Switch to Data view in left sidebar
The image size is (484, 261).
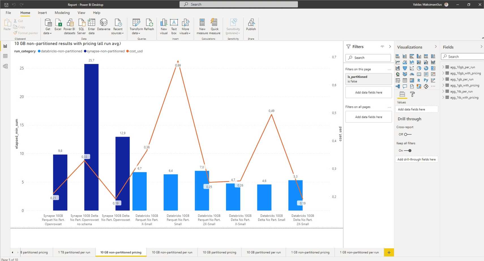point(5,56)
